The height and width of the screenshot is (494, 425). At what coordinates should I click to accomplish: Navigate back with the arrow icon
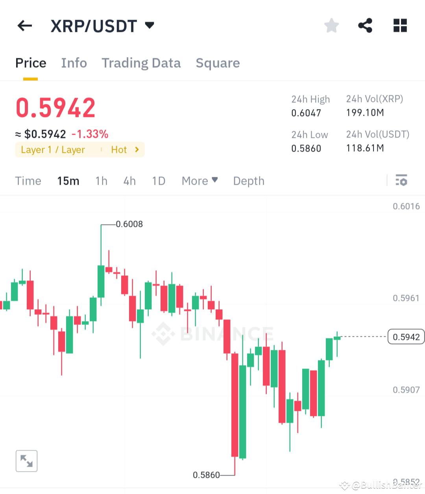coord(24,25)
